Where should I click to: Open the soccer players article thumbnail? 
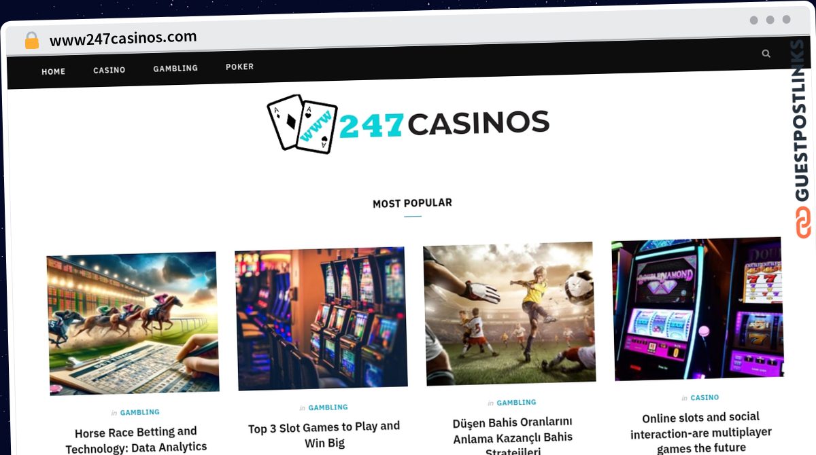509,314
